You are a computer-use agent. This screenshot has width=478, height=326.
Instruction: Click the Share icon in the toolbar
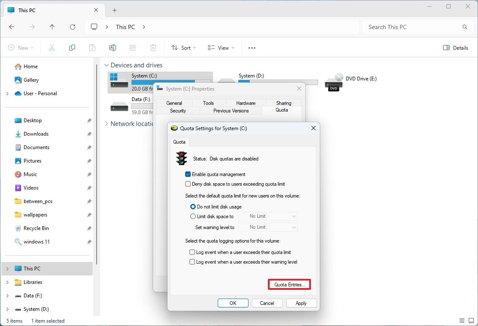[x=133, y=48]
